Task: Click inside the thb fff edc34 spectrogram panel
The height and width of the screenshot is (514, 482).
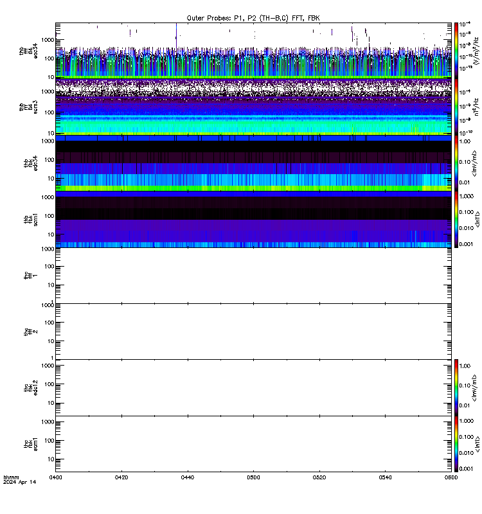Action: [x=253, y=51]
